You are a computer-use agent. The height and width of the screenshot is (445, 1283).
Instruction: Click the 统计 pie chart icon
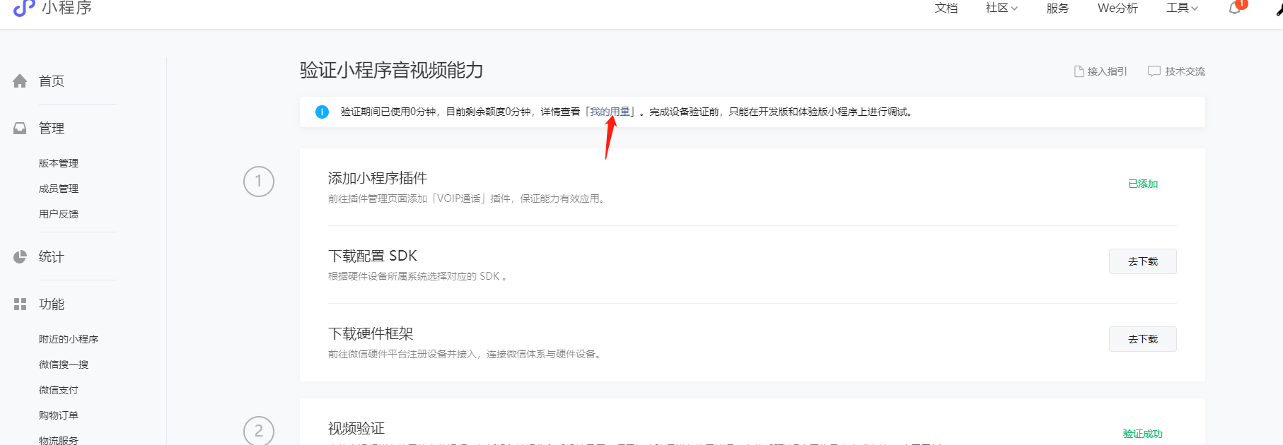point(20,257)
